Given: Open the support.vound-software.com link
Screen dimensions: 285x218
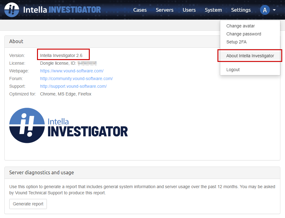Looking at the screenshot, I should point(73,86).
